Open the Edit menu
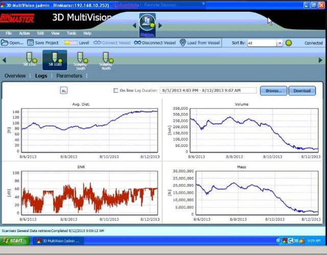Viewport: 327px width, 255px height. pyautogui.click(x=40, y=33)
